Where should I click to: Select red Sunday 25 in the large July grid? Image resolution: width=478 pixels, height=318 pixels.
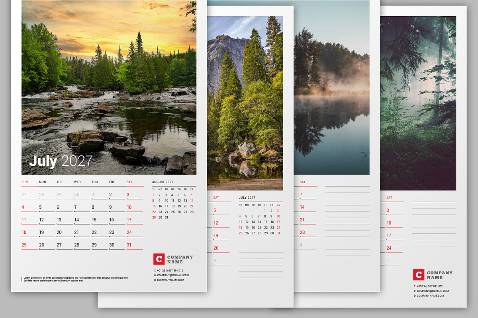click(24, 245)
